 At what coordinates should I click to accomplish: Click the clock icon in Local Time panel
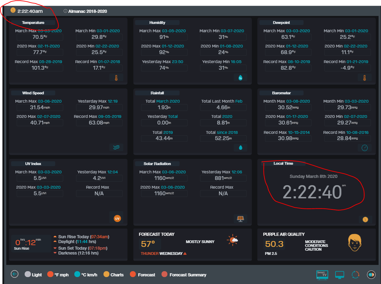point(365,220)
